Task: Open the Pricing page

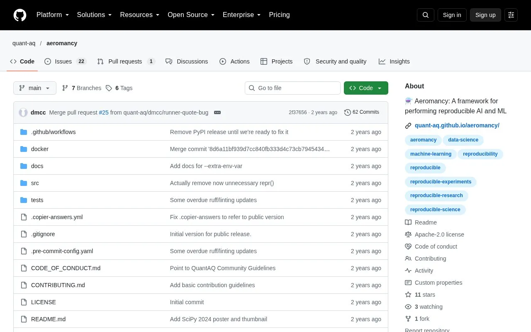Action: 279,15
